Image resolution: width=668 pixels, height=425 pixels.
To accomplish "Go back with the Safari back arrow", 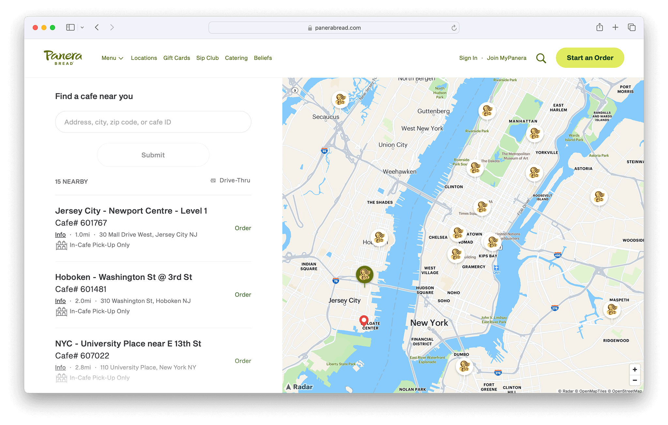I will [x=97, y=27].
